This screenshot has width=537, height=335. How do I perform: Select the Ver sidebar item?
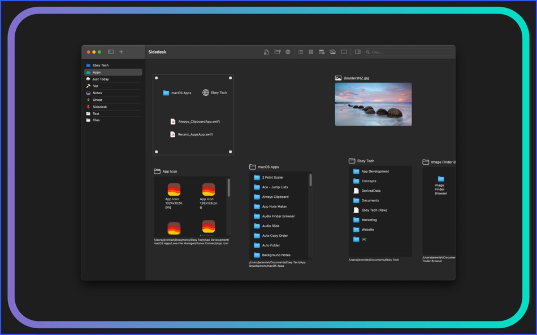click(113, 86)
